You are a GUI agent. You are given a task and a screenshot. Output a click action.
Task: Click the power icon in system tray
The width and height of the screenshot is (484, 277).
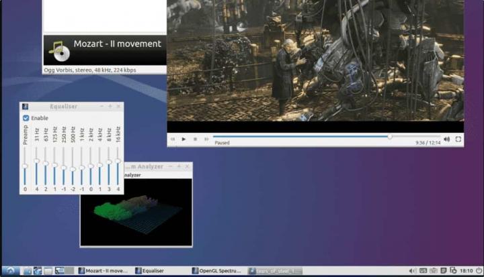coord(478,271)
